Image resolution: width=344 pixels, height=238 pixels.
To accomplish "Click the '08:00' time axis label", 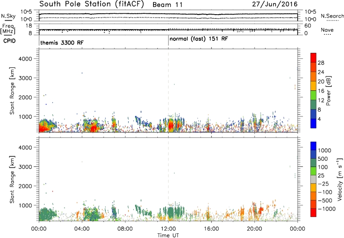I will click(125, 229).
